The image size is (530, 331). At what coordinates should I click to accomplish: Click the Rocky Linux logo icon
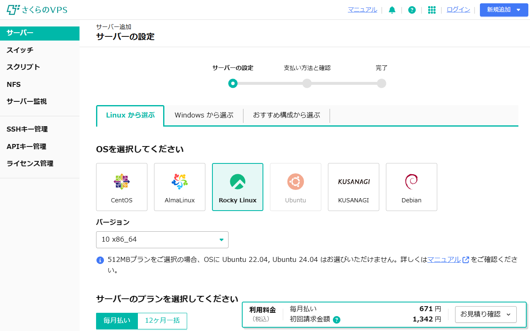238,181
